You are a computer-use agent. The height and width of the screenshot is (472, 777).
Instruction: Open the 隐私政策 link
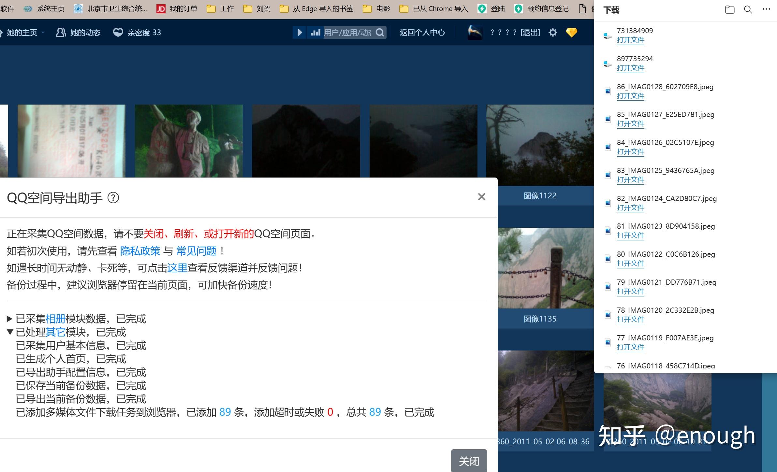point(140,251)
